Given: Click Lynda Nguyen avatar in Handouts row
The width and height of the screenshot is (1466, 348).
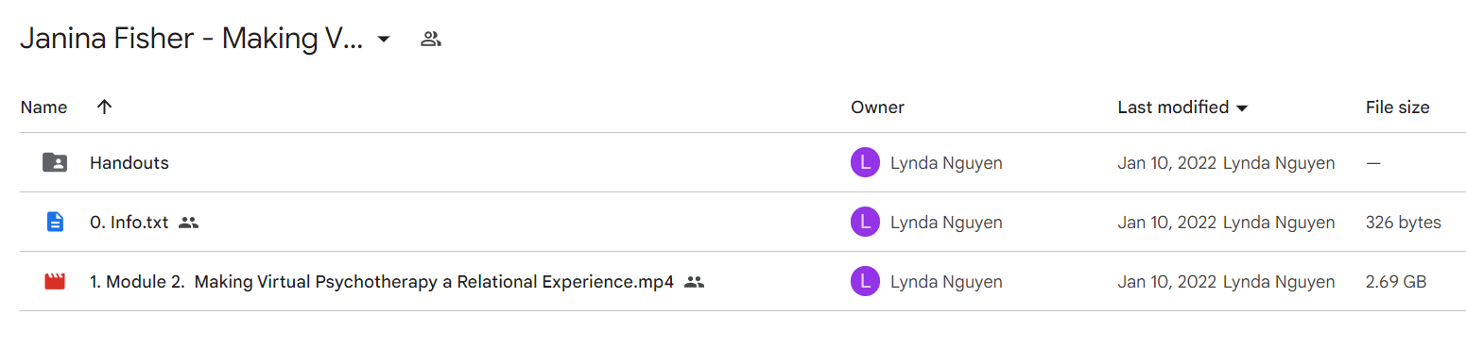Looking at the screenshot, I should tap(865, 163).
